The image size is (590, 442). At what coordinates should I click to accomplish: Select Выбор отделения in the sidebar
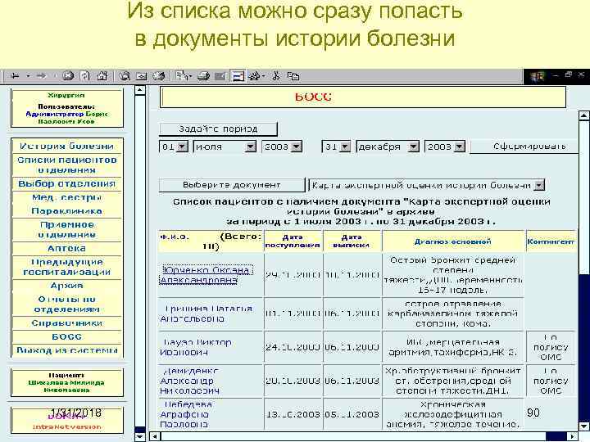[66, 184]
